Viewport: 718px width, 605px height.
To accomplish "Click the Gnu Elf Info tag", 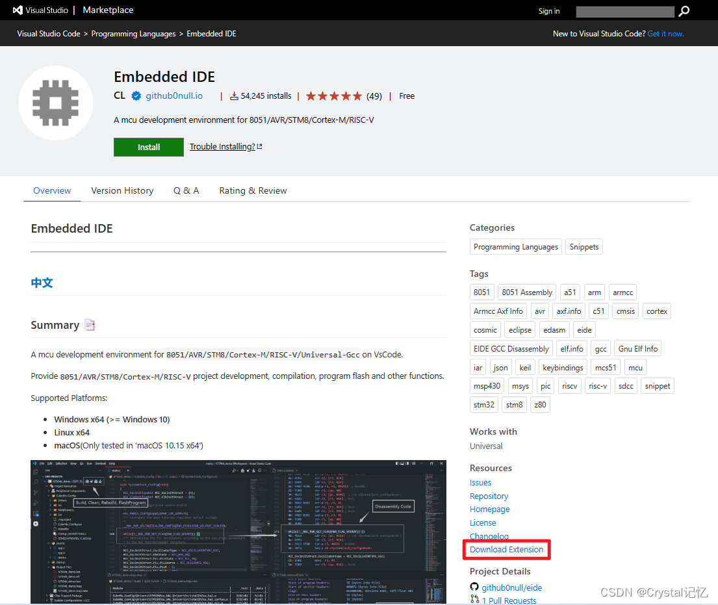I will [638, 348].
